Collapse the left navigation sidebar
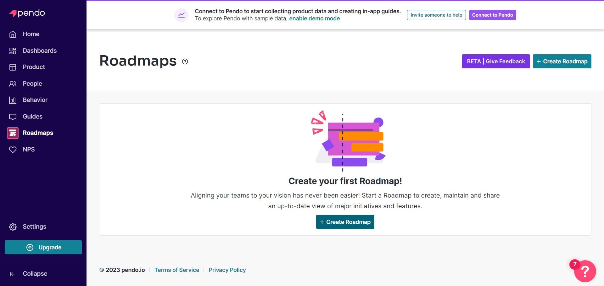Image resolution: width=604 pixels, height=286 pixels. (x=29, y=273)
